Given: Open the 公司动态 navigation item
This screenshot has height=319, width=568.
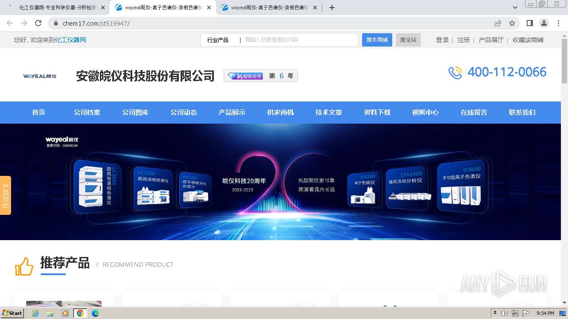Looking at the screenshot, I should pos(184,113).
